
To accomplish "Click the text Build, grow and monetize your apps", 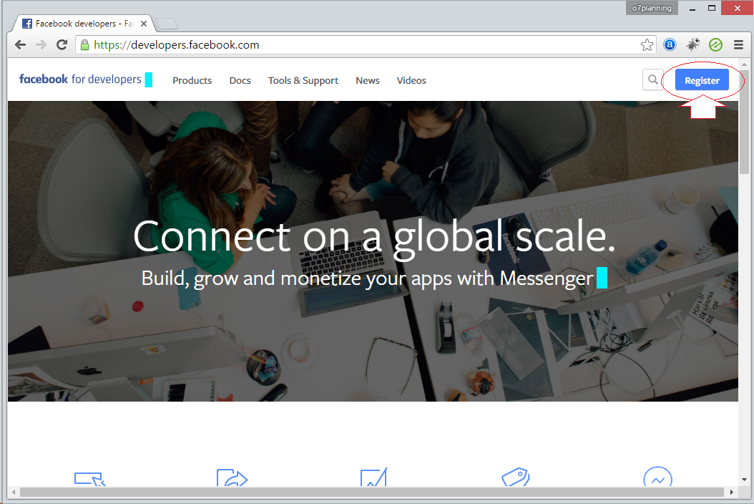I will pyautogui.click(x=297, y=278).
